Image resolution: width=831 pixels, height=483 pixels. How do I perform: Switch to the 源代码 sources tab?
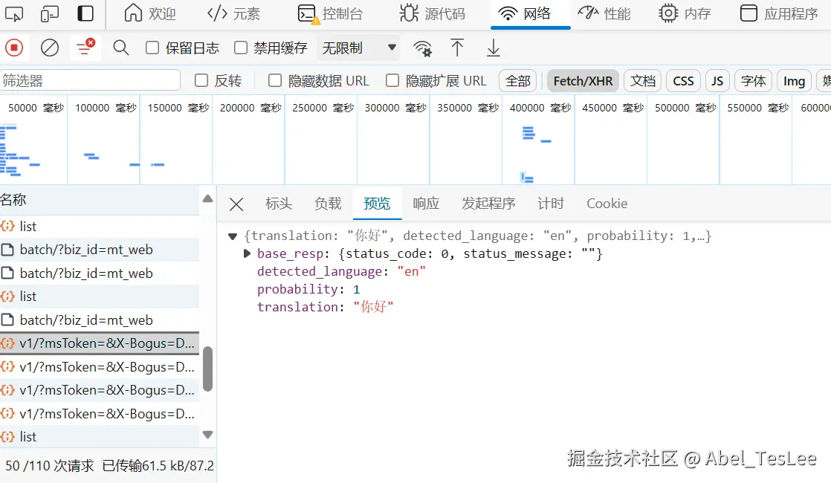click(432, 14)
